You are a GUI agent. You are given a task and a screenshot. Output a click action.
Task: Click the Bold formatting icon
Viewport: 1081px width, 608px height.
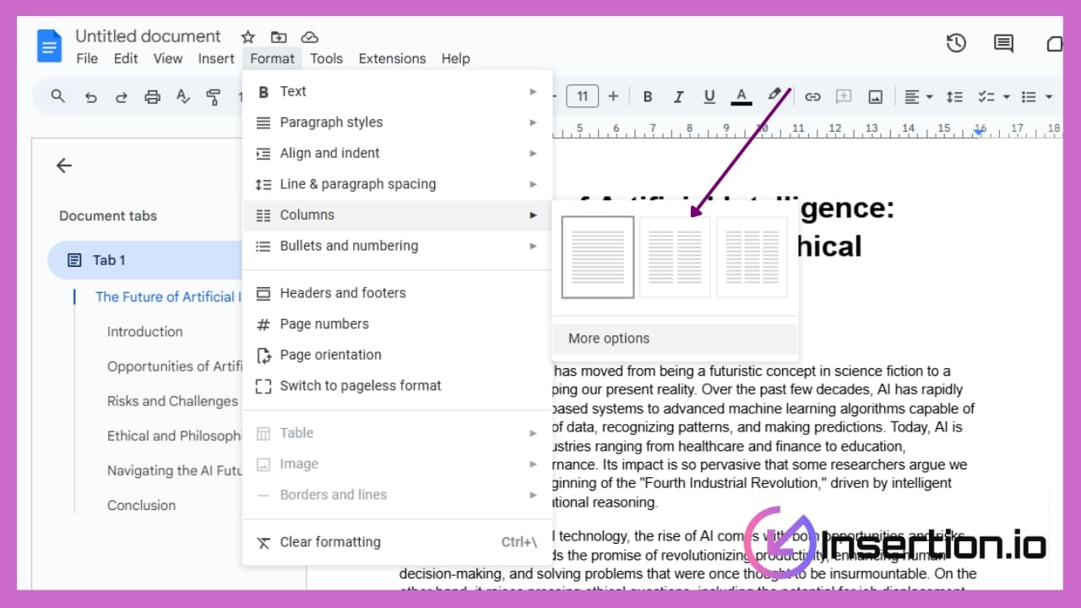pyautogui.click(x=648, y=96)
